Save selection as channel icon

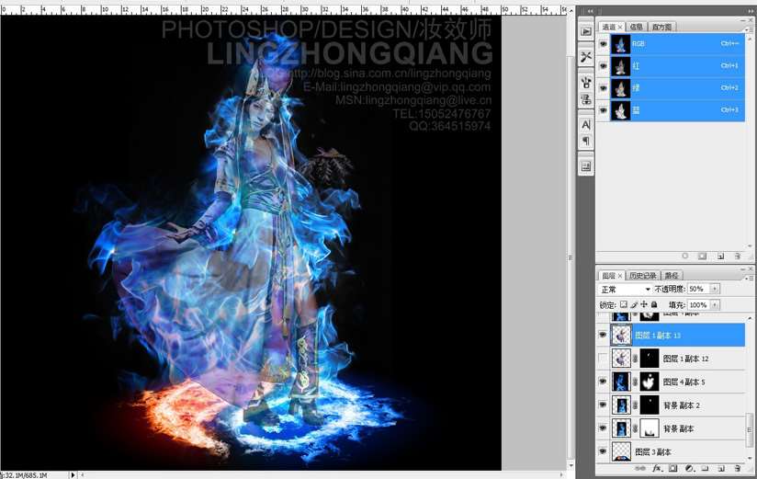click(x=703, y=257)
